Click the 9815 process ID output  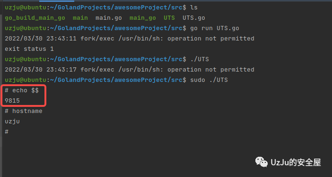tap(12, 101)
